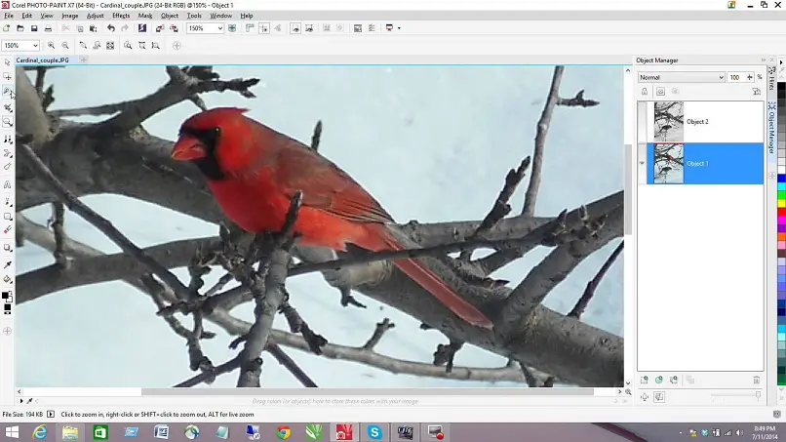Click the Save icon in the toolbar

[35, 28]
